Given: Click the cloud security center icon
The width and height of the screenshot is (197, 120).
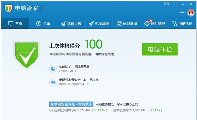Looking at the screenshot, I should [53, 82].
